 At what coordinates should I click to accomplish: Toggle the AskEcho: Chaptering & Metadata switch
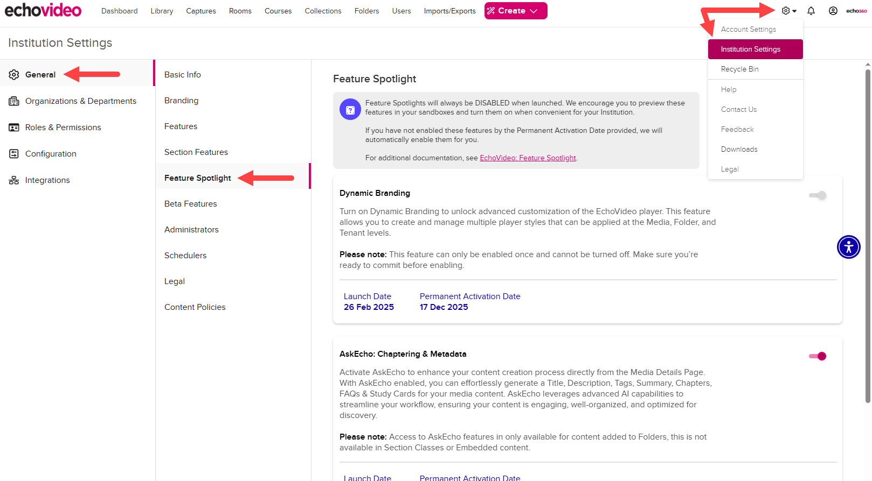818,356
